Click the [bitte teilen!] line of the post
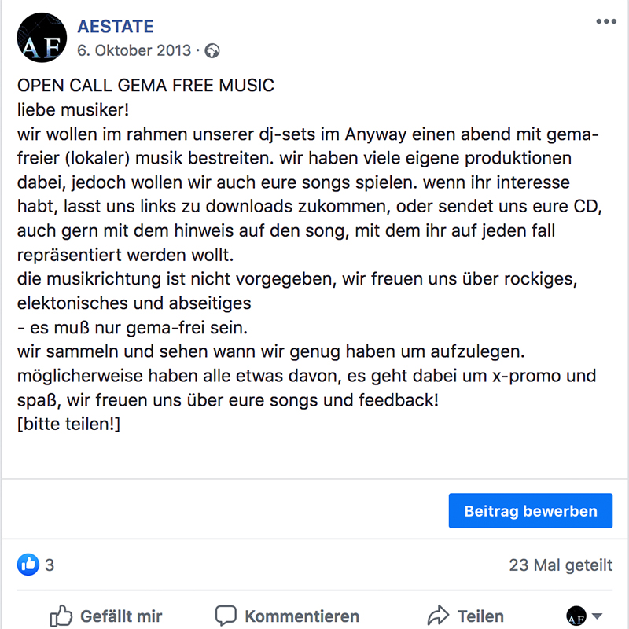The height and width of the screenshot is (629, 629). [x=68, y=424]
